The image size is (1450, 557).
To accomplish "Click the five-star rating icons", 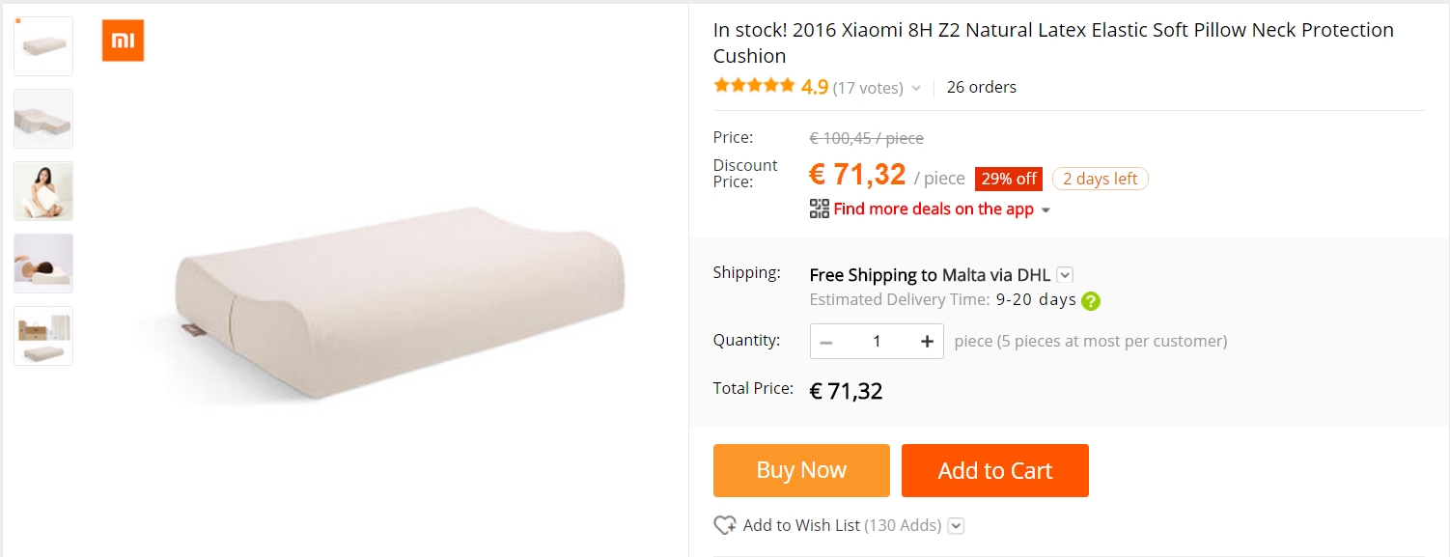I will point(754,86).
